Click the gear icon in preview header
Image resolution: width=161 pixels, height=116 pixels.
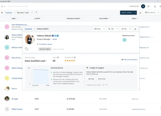click(135, 29)
